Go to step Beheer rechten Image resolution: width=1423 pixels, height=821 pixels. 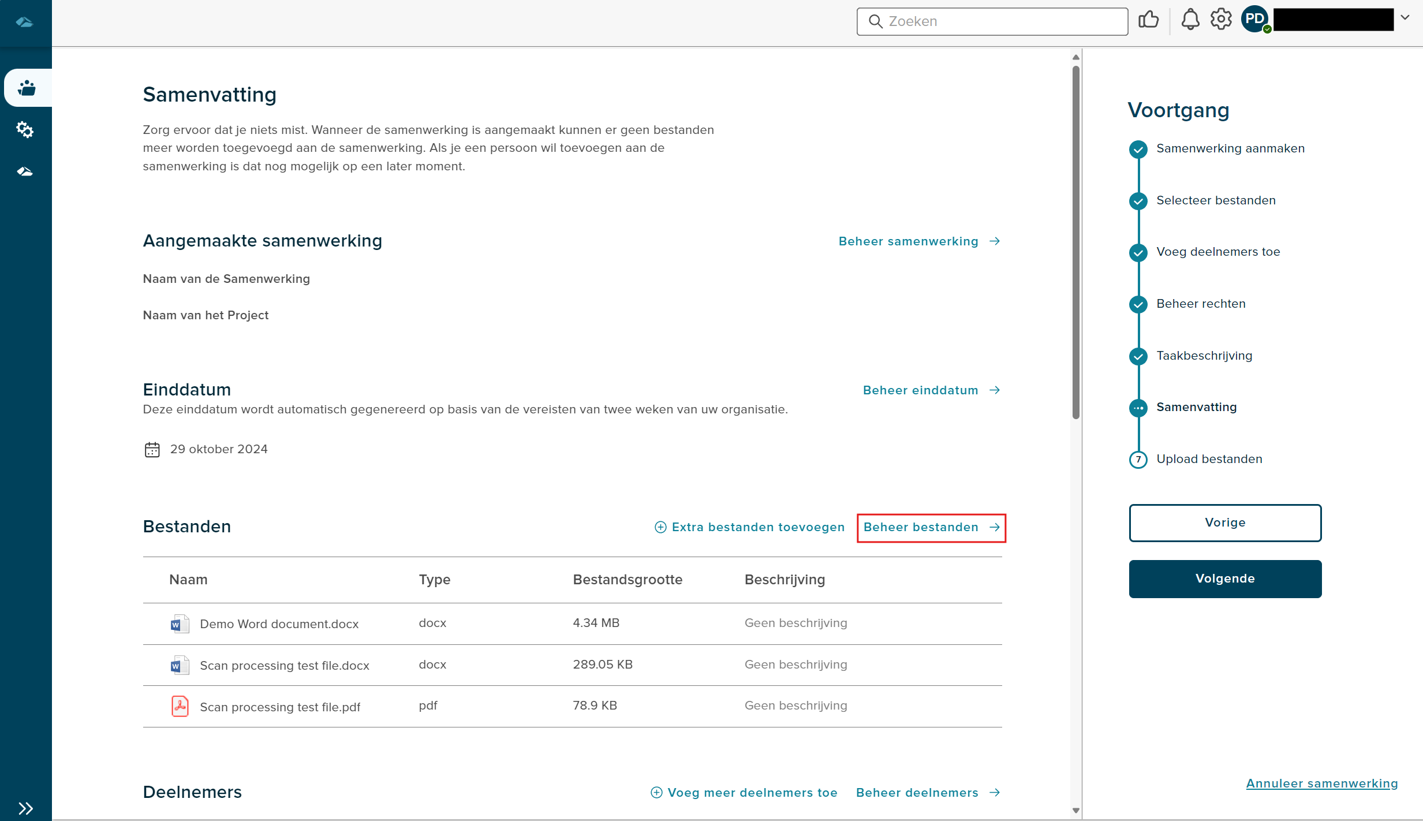pyautogui.click(x=1201, y=304)
